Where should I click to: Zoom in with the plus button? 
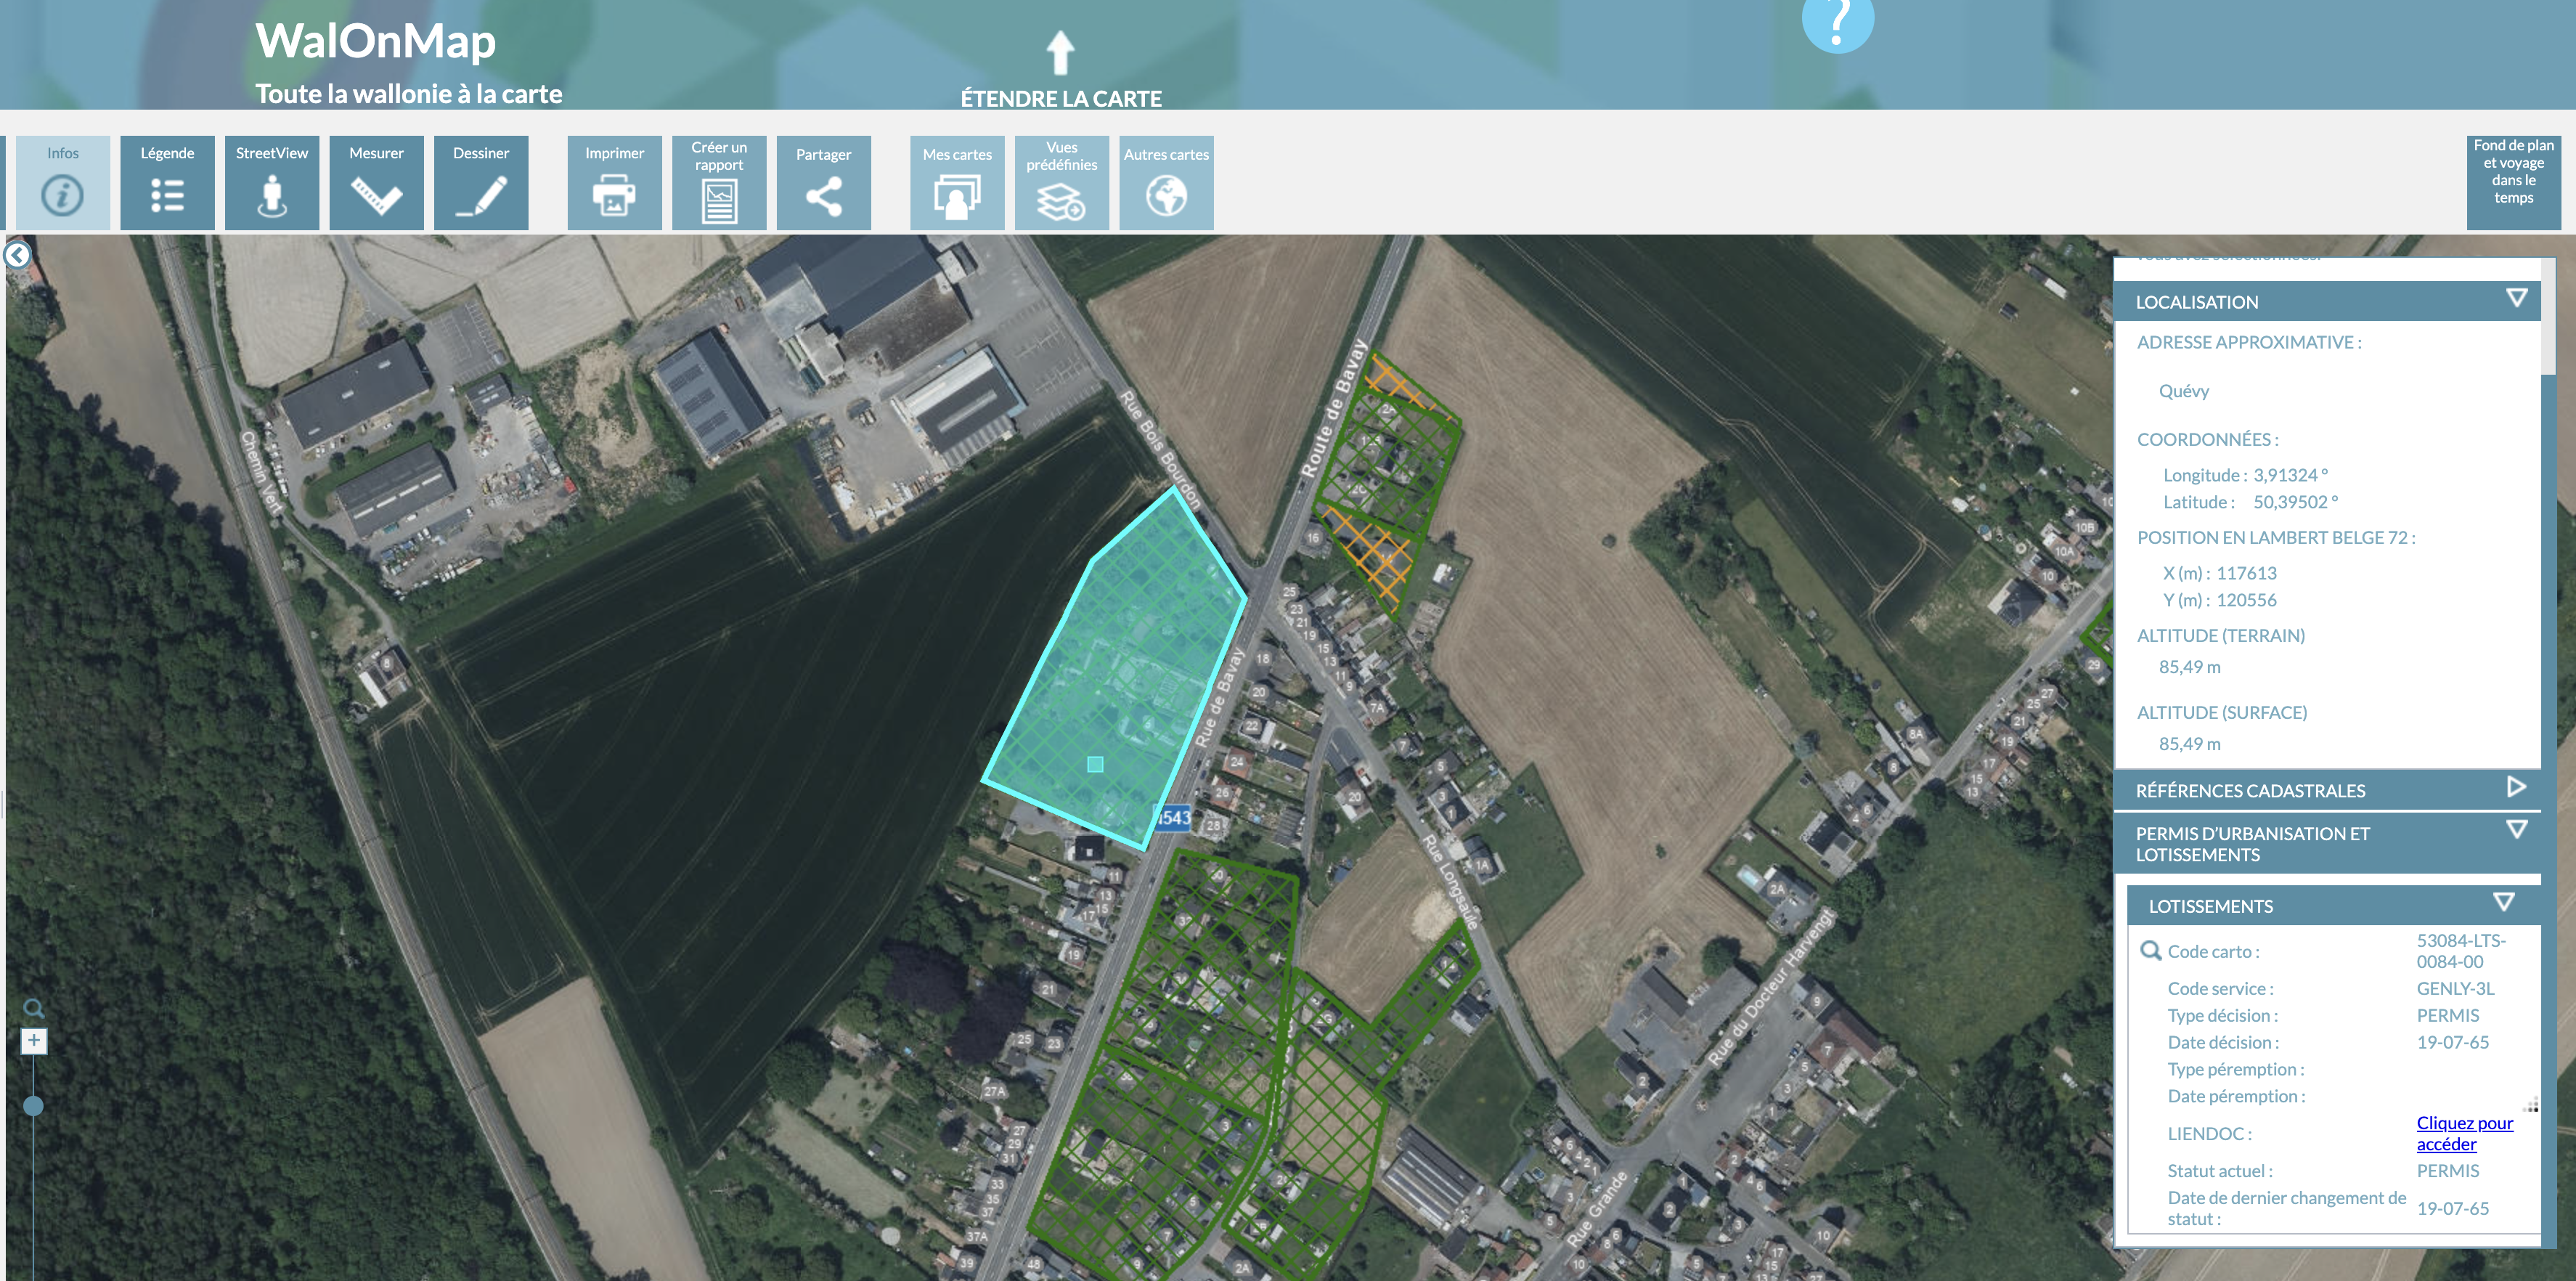click(33, 1040)
